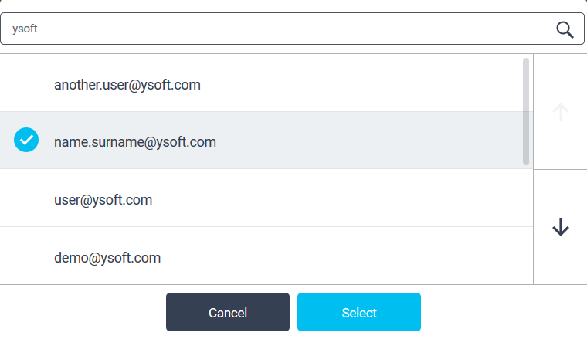
Task: Click the down arrow to move lower
Action: click(561, 227)
